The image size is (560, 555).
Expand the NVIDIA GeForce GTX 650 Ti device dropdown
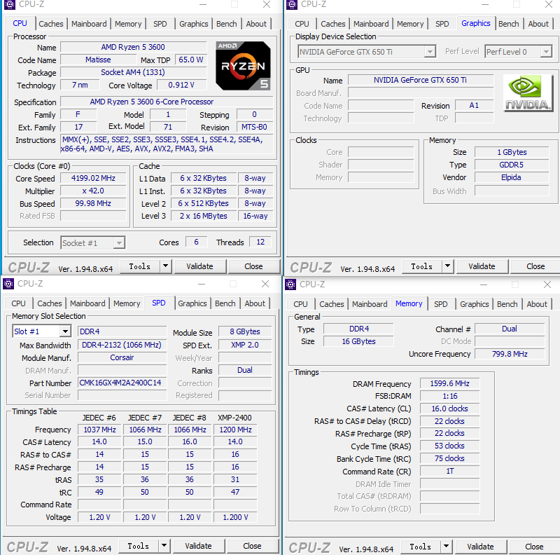tap(430, 52)
